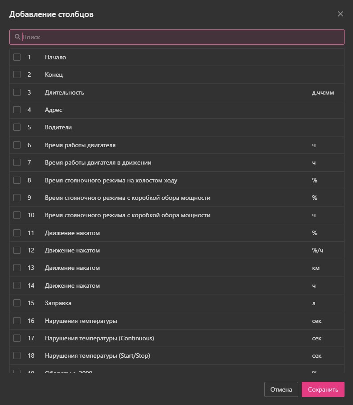Close the Добавление столбцов dialog with X
Image resolution: width=353 pixels, height=405 pixels.
tap(341, 14)
